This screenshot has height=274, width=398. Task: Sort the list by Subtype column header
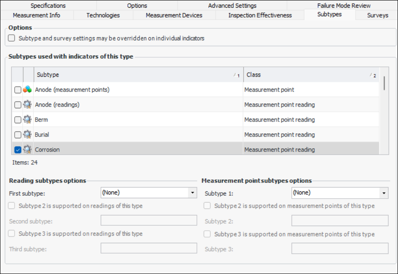tap(129, 75)
